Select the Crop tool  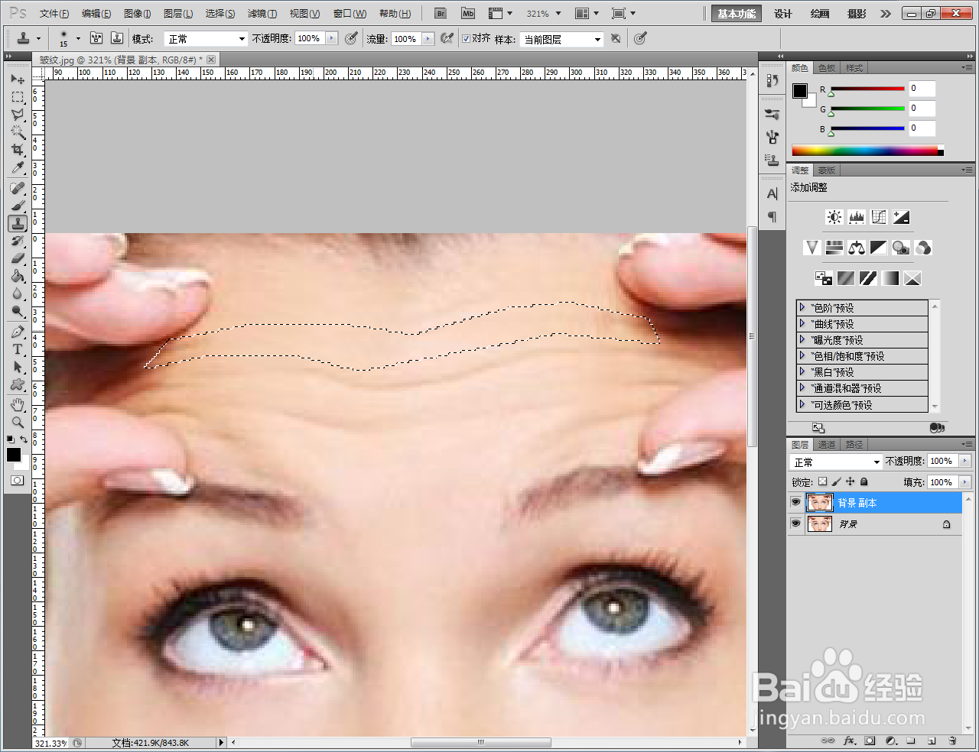18,150
